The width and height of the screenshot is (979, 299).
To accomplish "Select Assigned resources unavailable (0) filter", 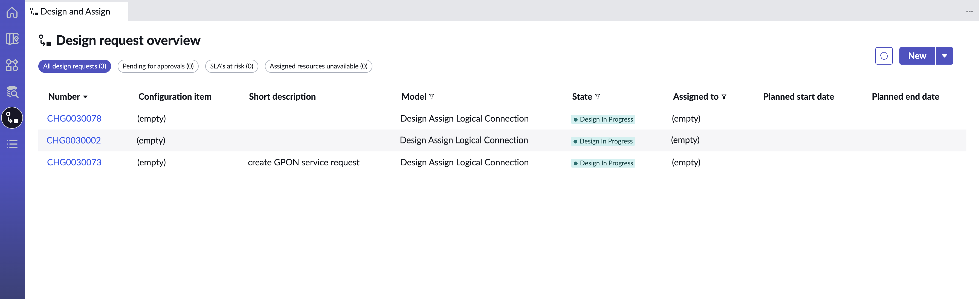I will coord(318,66).
